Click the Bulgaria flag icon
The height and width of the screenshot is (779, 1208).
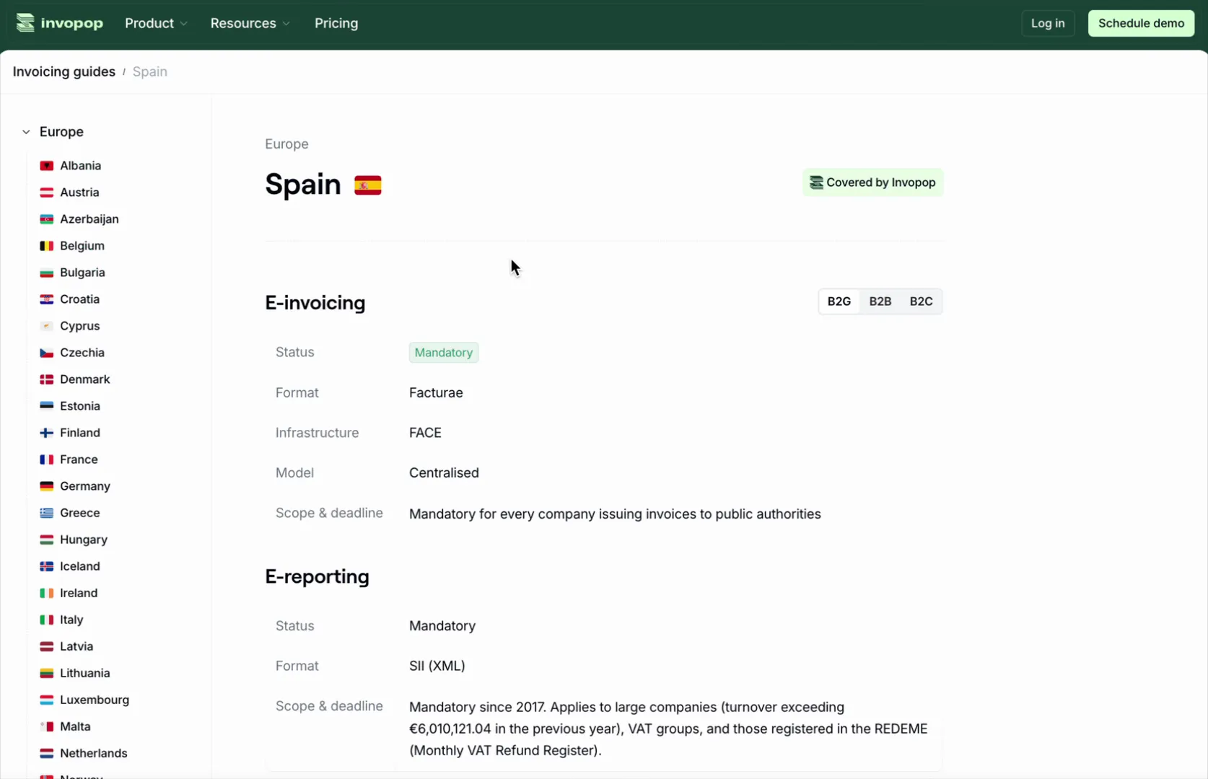coord(47,273)
